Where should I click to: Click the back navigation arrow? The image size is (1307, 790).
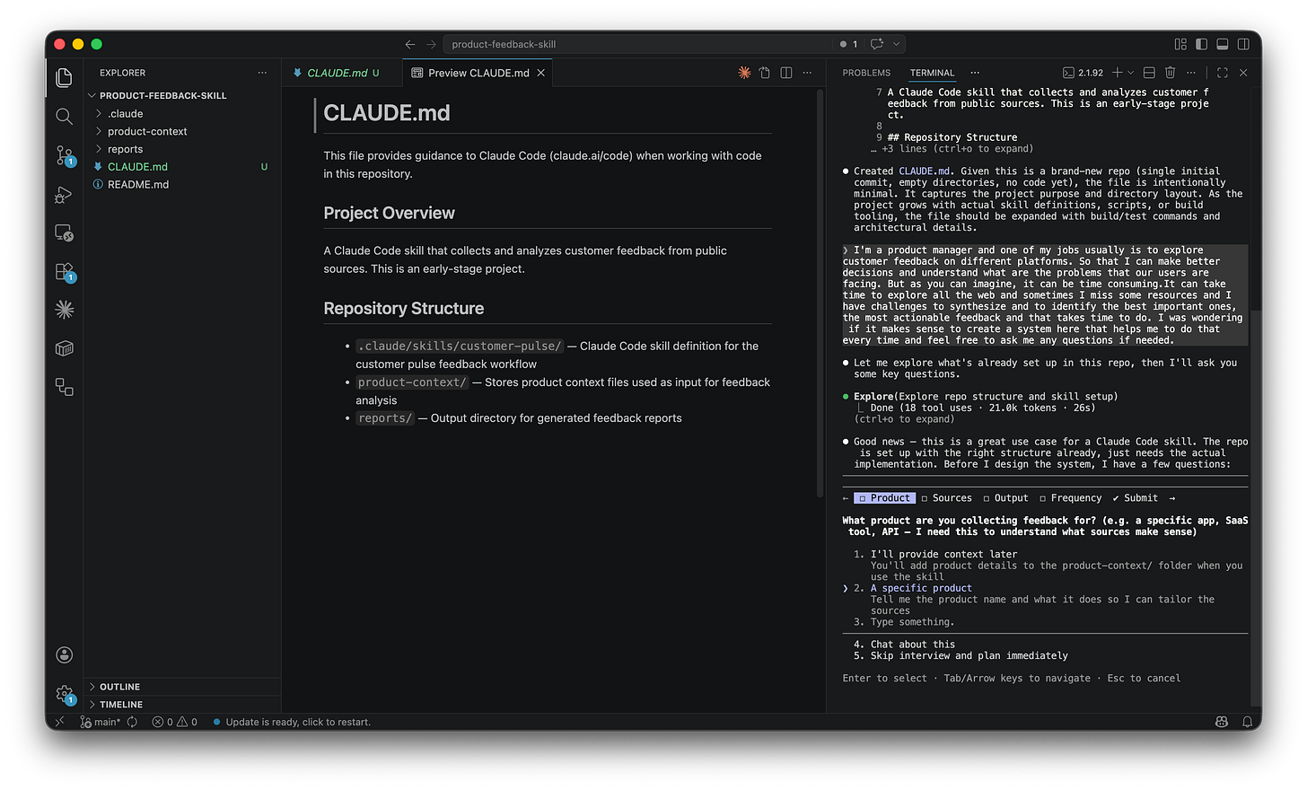[x=409, y=43]
